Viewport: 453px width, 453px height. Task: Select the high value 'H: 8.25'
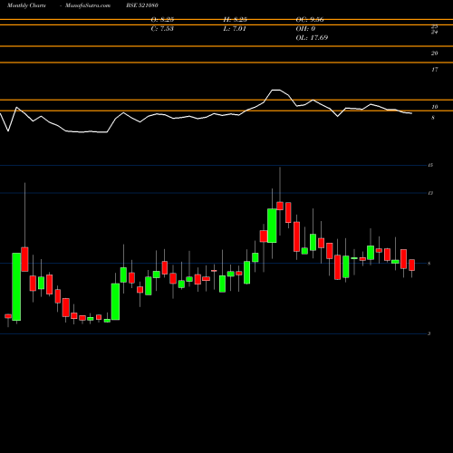[x=236, y=20]
